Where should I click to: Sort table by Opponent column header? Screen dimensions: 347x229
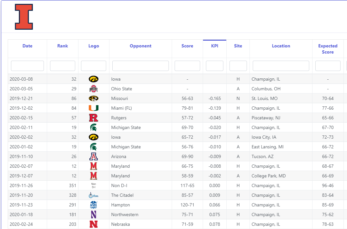tap(140, 46)
